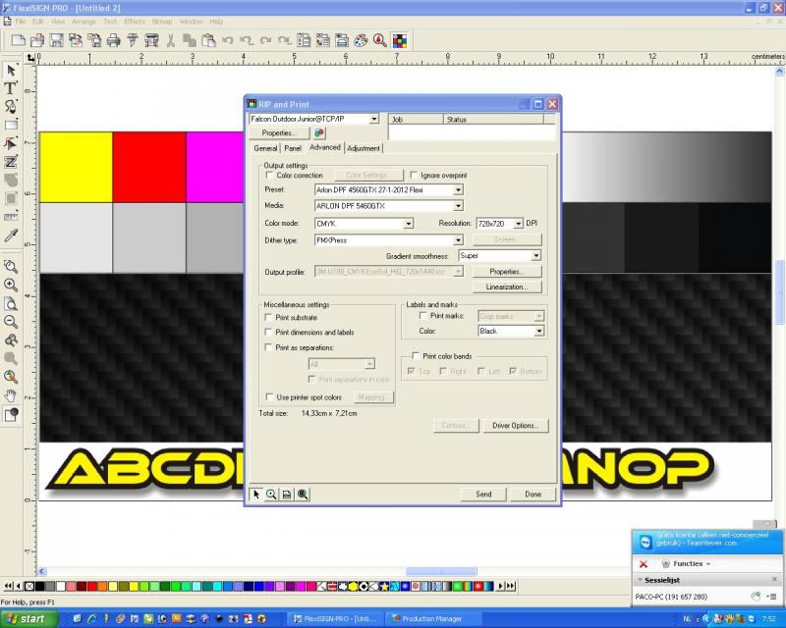
Task: Open the Color mode CMYK dropdown
Action: (409, 224)
